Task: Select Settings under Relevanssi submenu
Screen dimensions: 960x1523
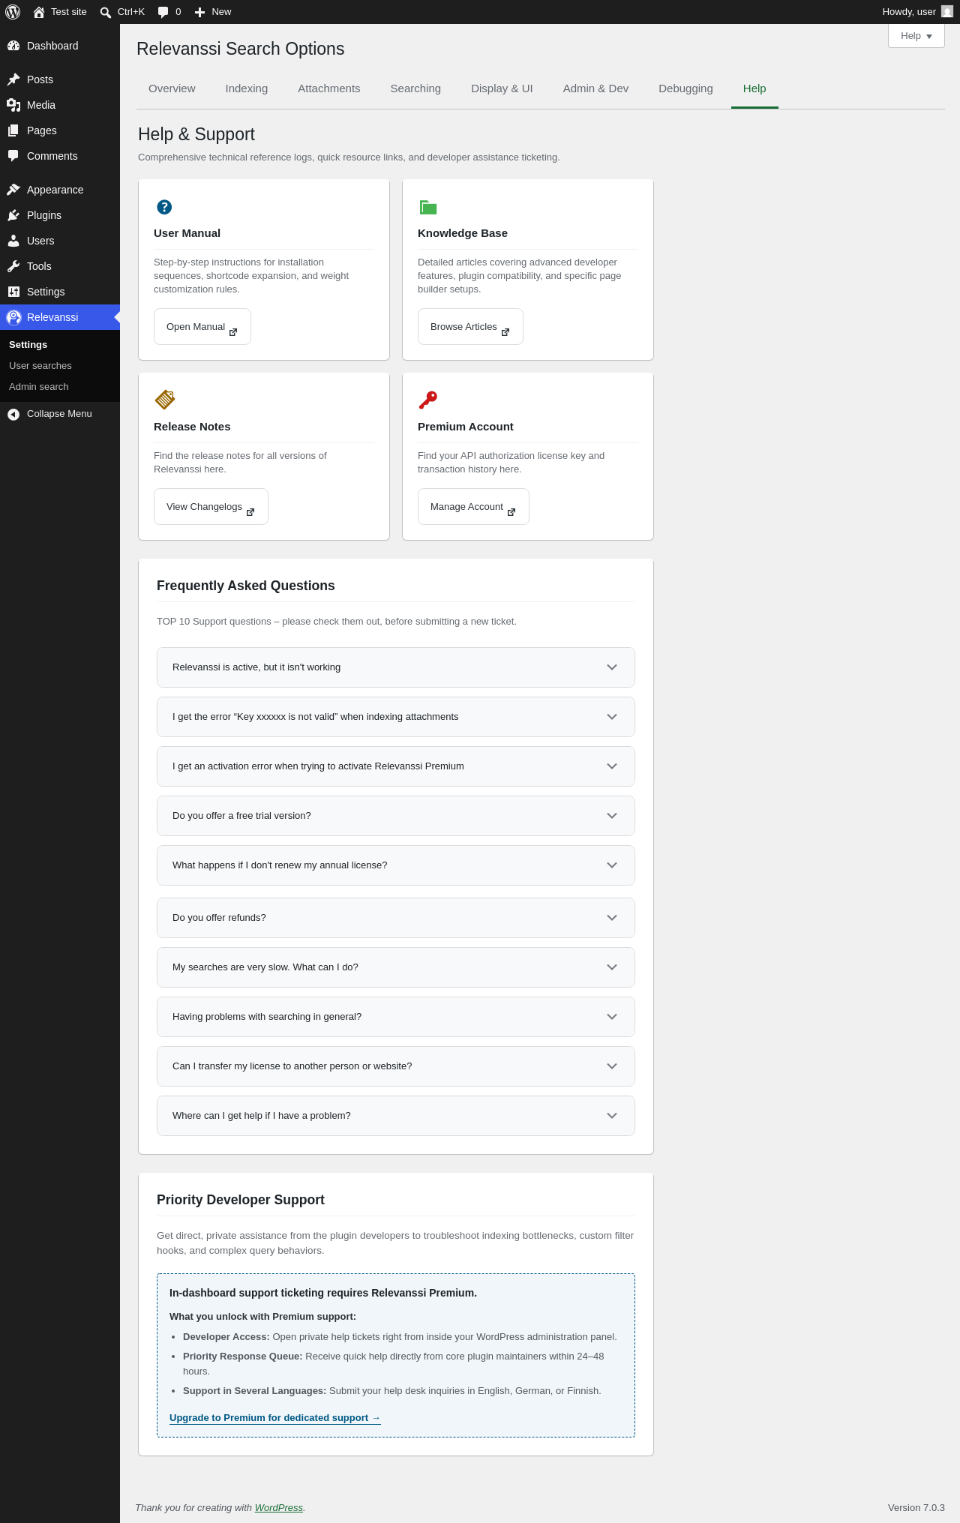Action: point(28,345)
